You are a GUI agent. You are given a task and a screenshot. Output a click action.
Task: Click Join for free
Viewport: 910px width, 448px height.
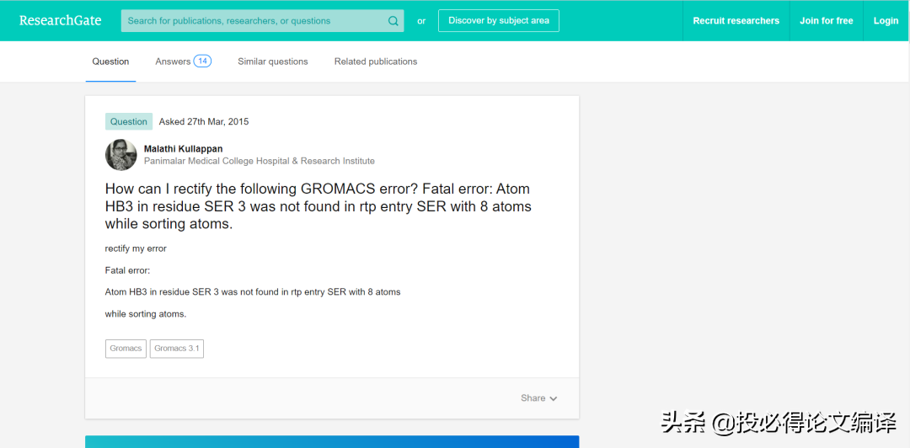(x=826, y=21)
